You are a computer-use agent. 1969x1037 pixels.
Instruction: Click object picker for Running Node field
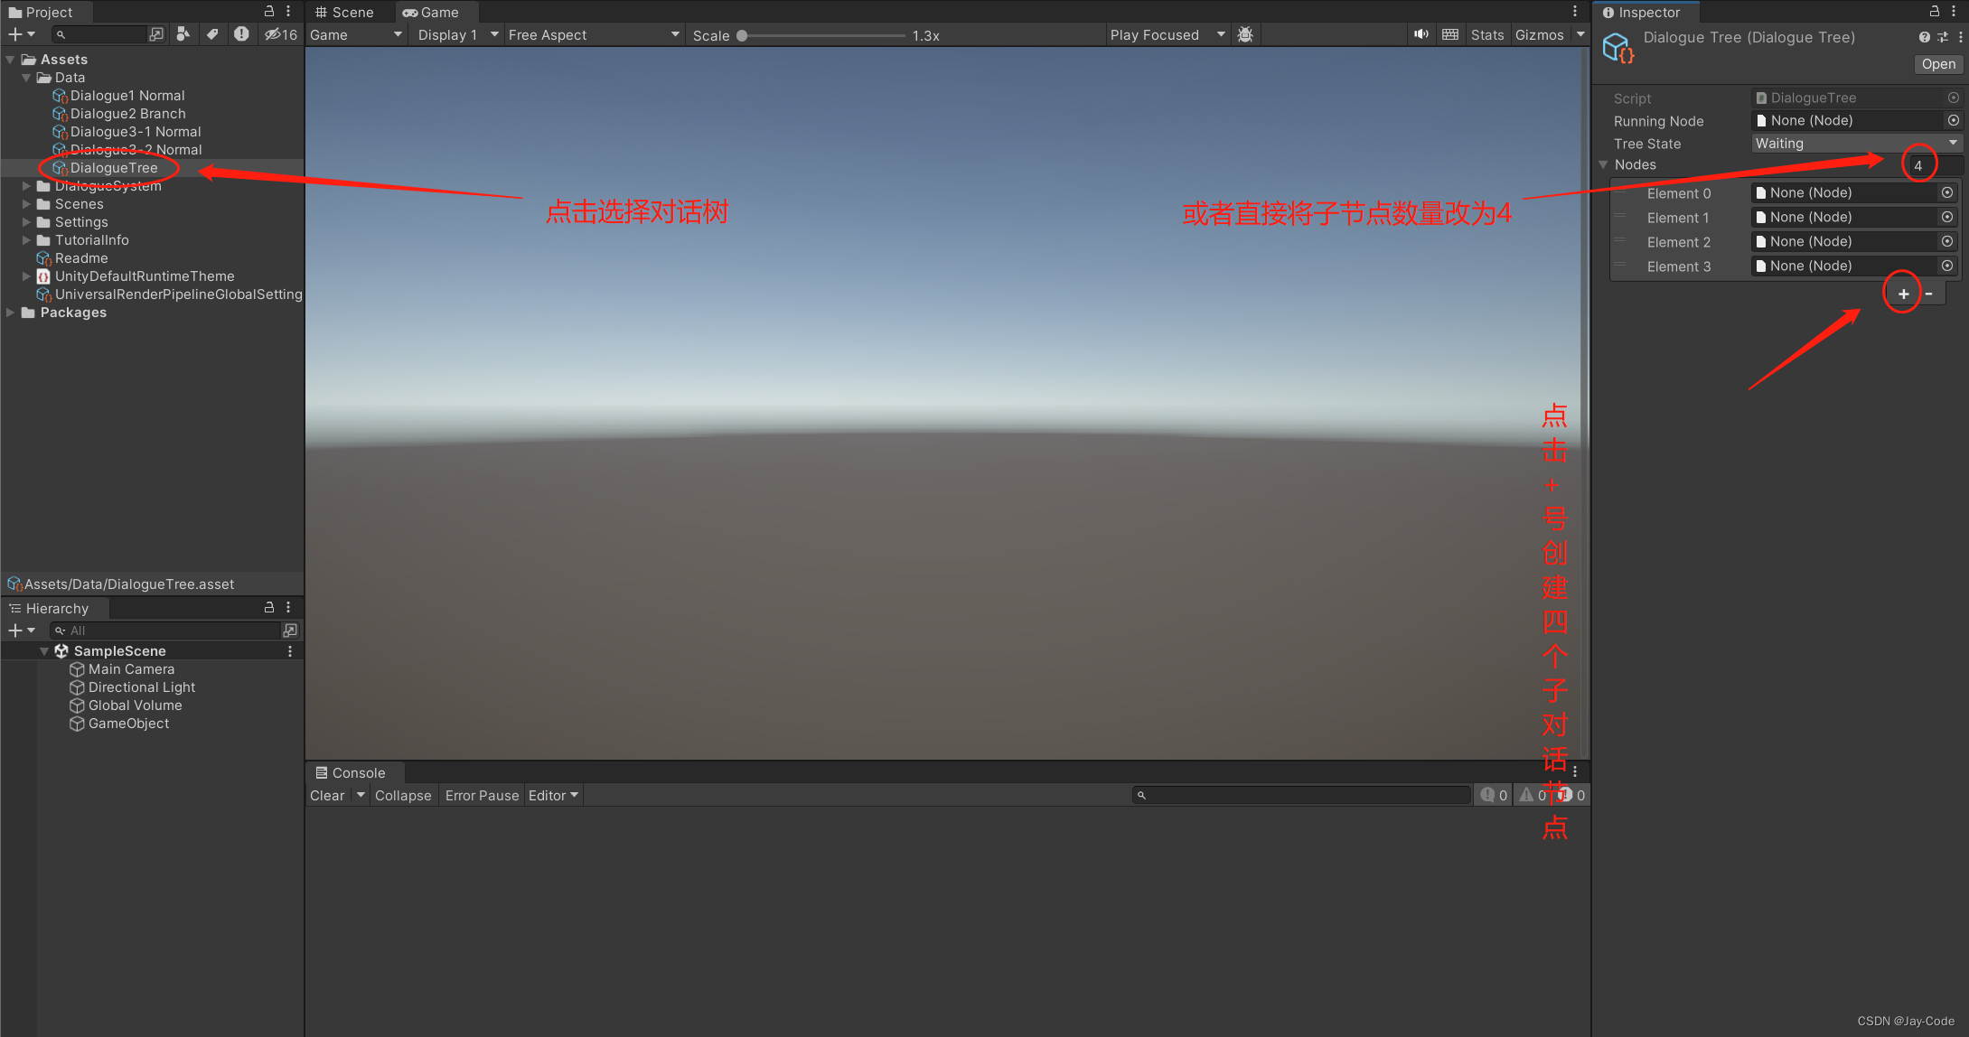coord(1954,120)
